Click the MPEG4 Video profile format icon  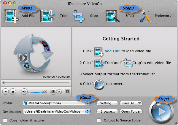click(x=26, y=103)
